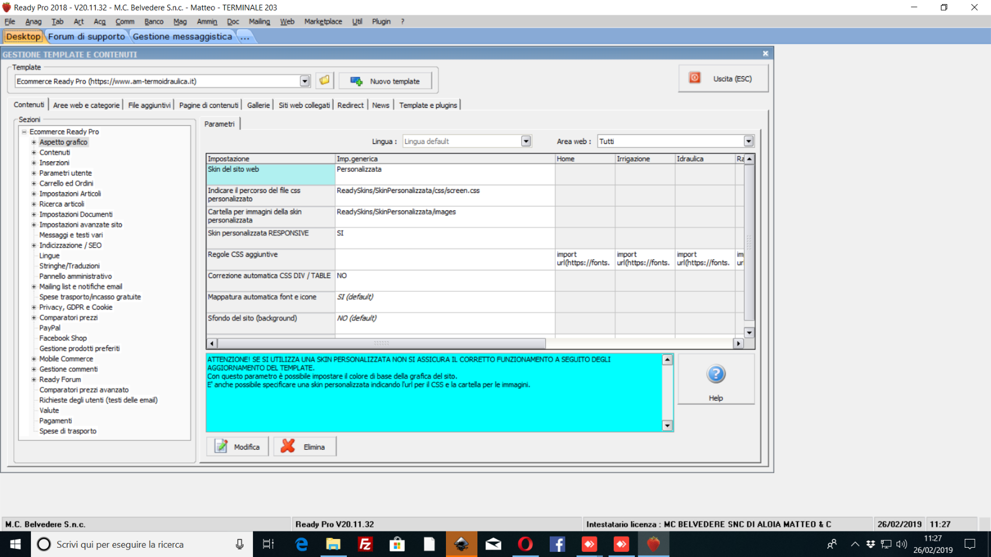The width and height of the screenshot is (991, 557).
Task: Open the Area web dropdown
Action: (748, 141)
